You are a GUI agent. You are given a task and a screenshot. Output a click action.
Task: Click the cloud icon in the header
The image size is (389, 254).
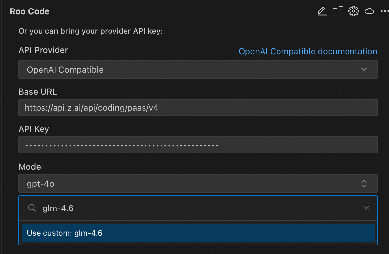tap(369, 11)
